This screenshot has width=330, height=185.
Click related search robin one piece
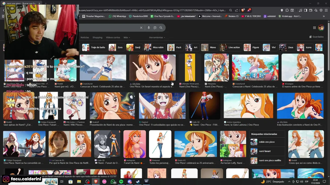click(x=267, y=142)
